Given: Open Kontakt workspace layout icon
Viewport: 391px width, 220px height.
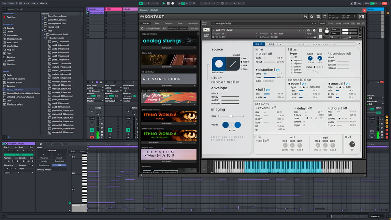Looking at the screenshot, I should (318, 17).
